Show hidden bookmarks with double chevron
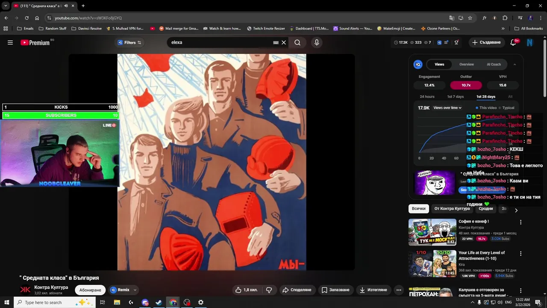This screenshot has height=308, width=547. 503,28
